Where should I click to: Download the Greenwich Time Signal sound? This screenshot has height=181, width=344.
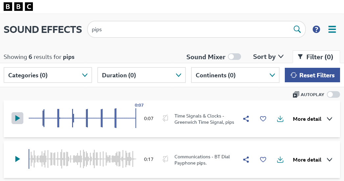280,119
